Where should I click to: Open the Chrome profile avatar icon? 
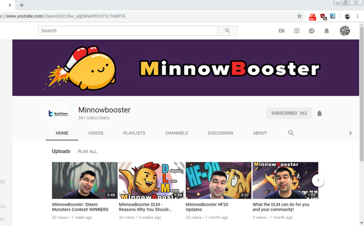pos(347,16)
